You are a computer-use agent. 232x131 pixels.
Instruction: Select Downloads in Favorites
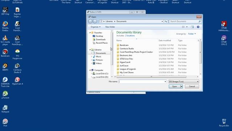[101, 40]
